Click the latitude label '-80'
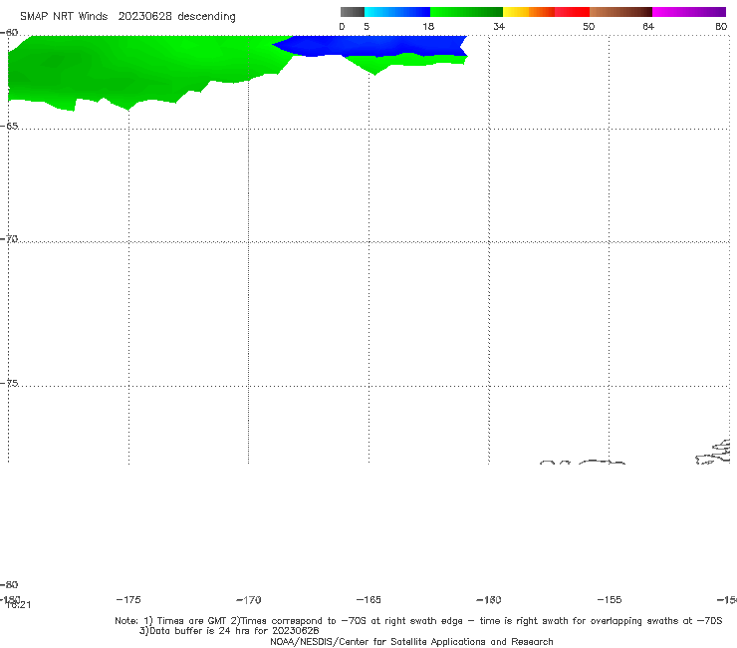Viewport: 737px width, 648px height. click(9, 584)
